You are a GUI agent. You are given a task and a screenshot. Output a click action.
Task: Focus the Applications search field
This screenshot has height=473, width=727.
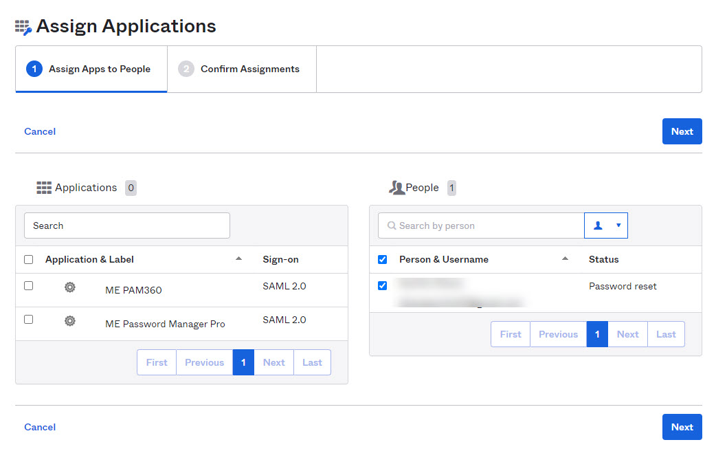(x=127, y=225)
